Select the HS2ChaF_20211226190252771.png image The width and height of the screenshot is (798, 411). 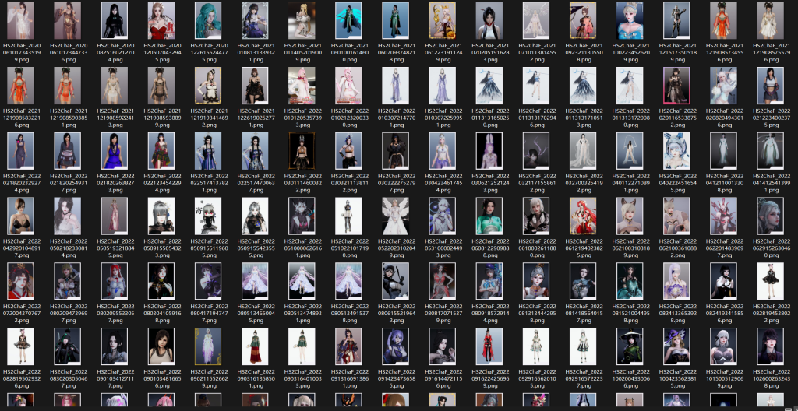255,86
